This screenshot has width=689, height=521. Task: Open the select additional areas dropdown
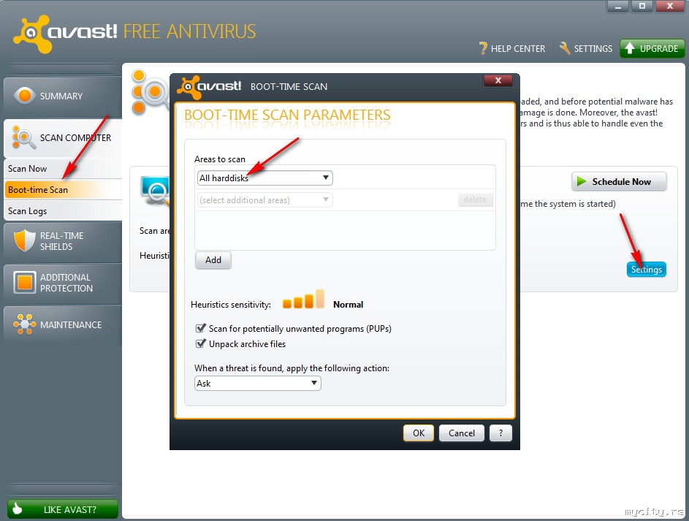[264, 200]
